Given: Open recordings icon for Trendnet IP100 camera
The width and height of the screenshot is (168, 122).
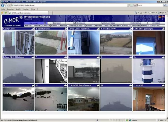Looking at the screenshot, I should (x=130, y=29).
